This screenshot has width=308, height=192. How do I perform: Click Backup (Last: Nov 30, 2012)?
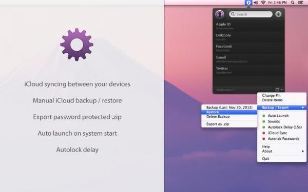coord(229,108)
